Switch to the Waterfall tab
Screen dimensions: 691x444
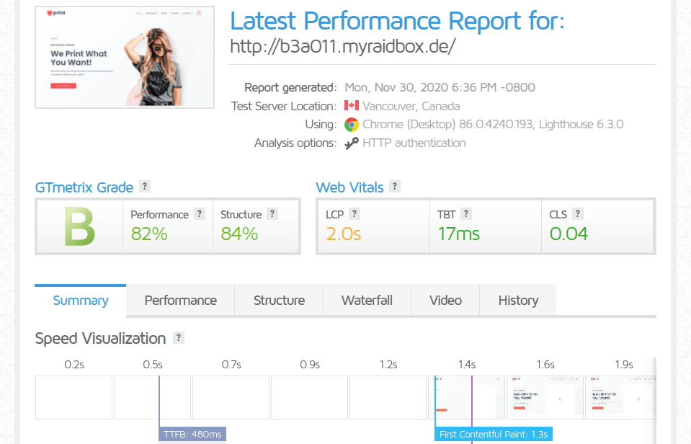click(x=367, y=301)
